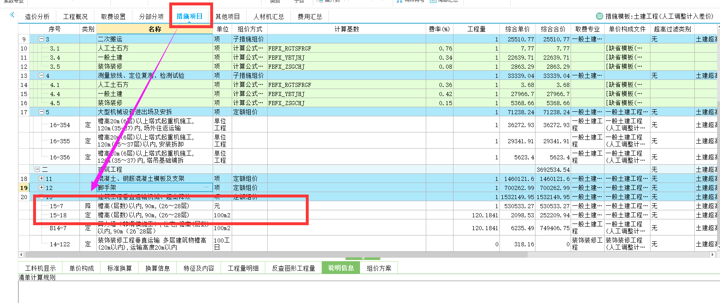This screenshot has width=720, height=303.
Task: Collapse tree node 5 大型机械设备
Action: click(x=41, y=112)
